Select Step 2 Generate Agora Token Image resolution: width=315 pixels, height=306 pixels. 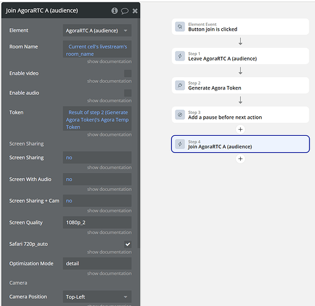tap(240, 86)
